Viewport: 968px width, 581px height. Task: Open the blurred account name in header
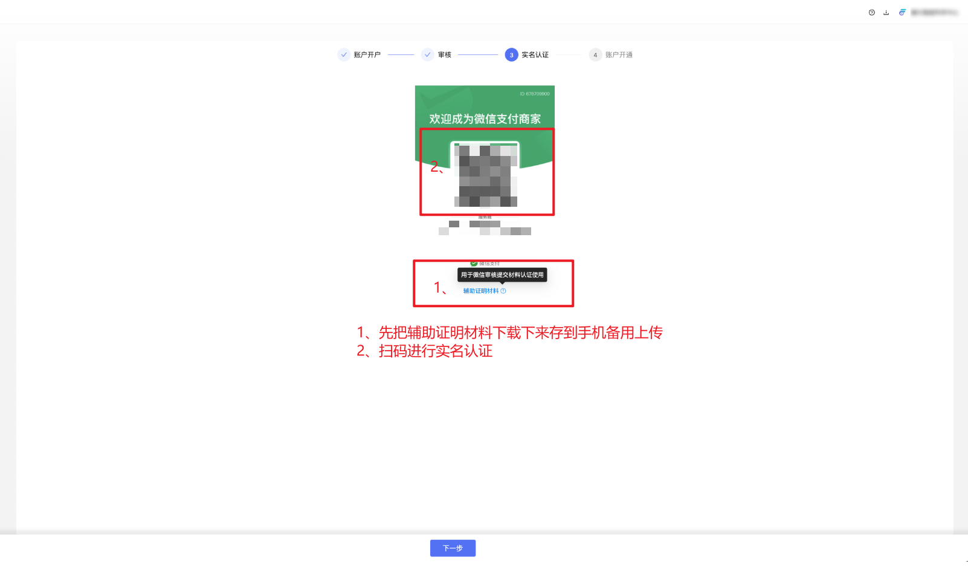[934, 13]
